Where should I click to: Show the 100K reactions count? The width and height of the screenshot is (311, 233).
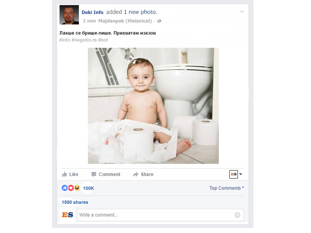click(x=89, y=188)
